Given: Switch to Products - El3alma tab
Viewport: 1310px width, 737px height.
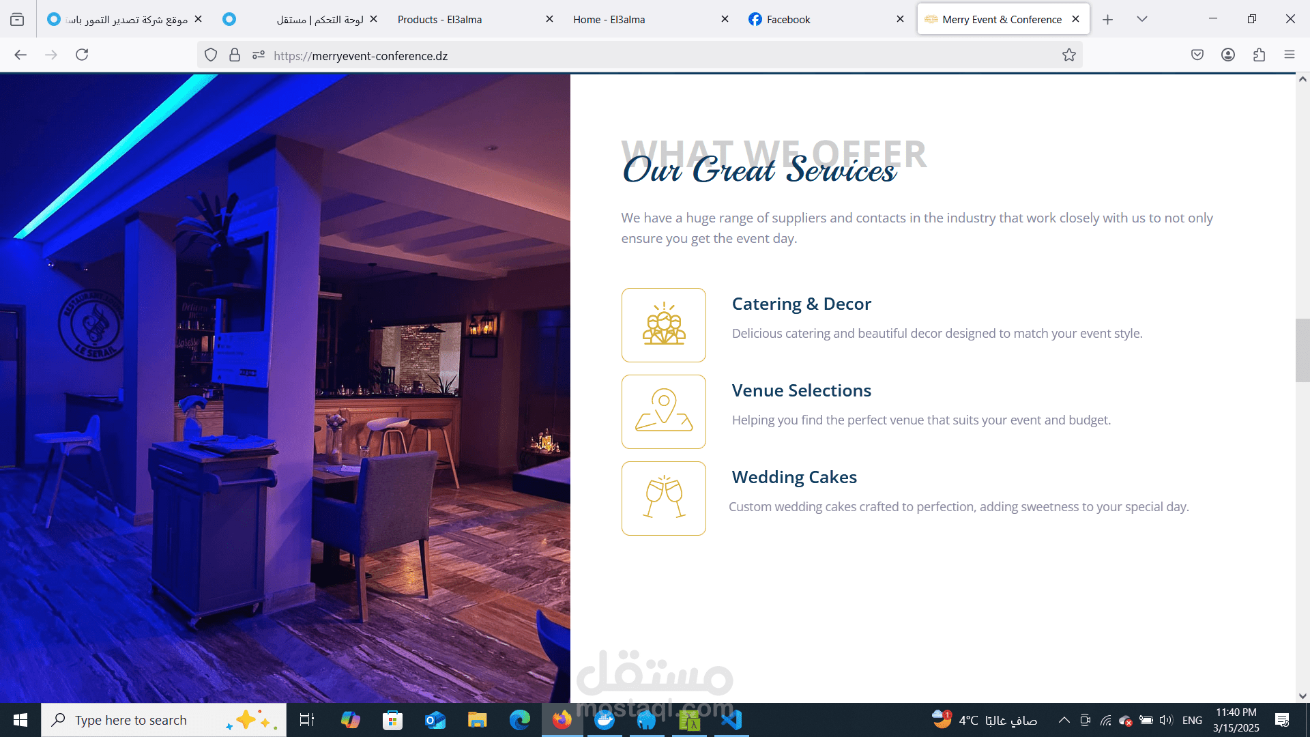Looking at the screenshot, I should click(440, 19).
